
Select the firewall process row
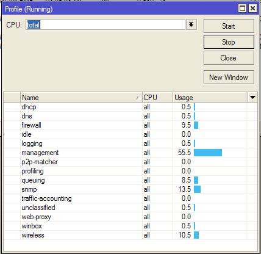pos(130,125)
